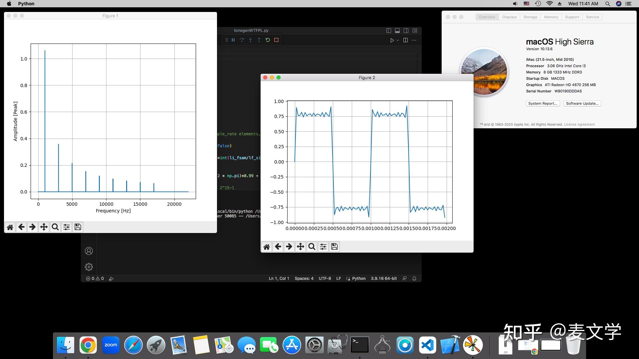Go back a view in Figure 1

tap(21, 227)
